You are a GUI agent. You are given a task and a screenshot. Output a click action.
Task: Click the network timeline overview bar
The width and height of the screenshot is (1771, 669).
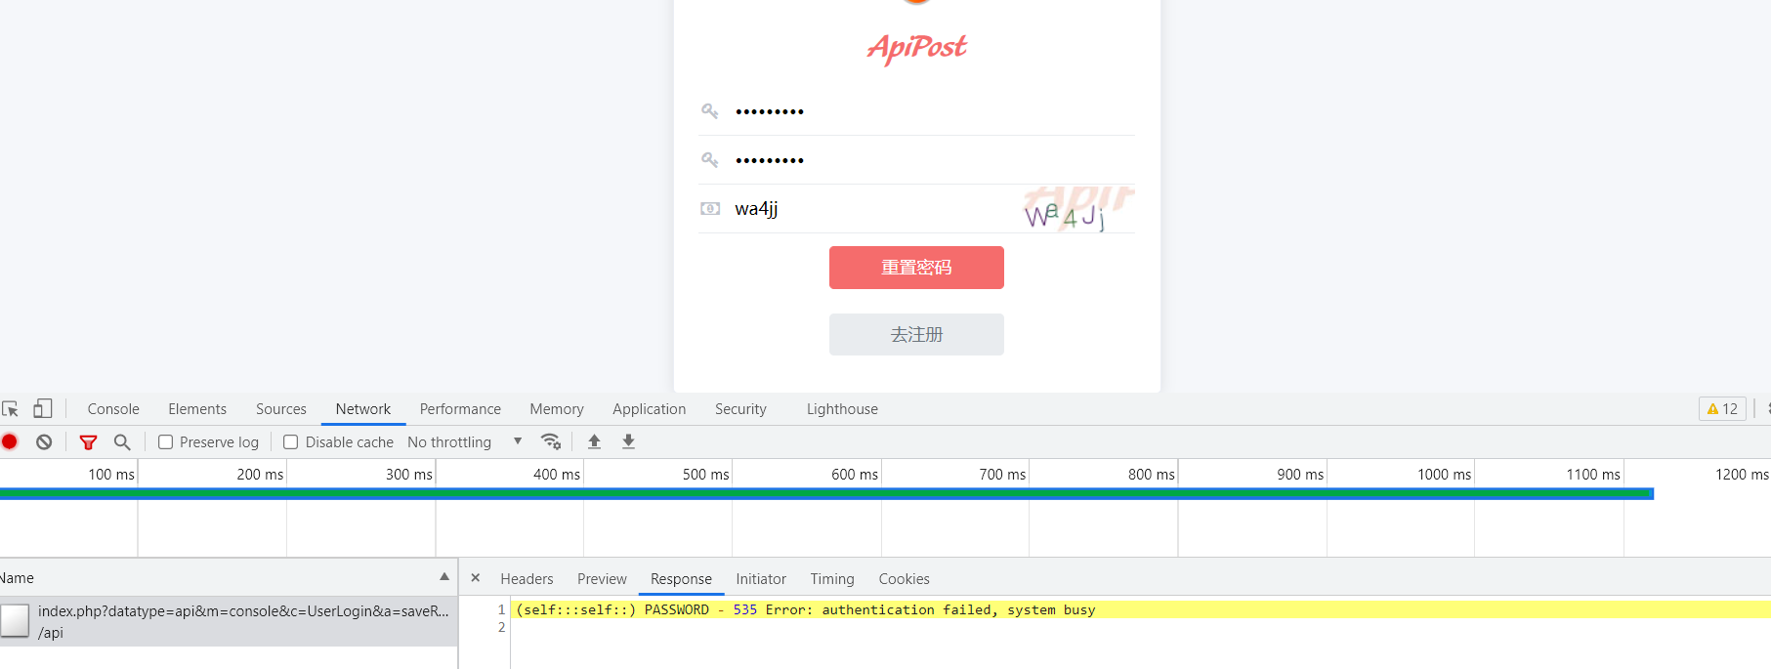826,494
